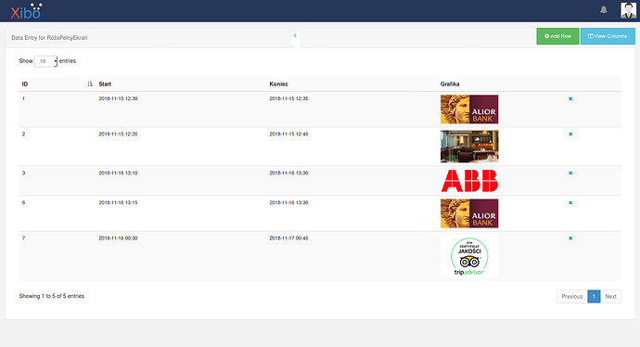The width and height of the screenshot is (640, 347).
Task: Remove the TripAdvisor row (ID 7)
Action: coord(570,238)
